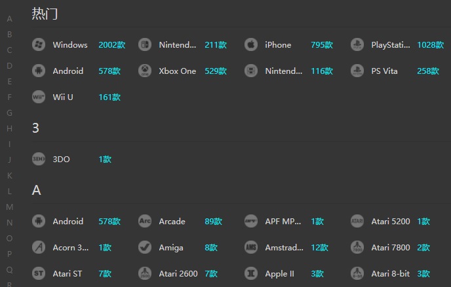The height and width of the screenshot is (287, 451).
Task: Jump to letter M in index sidebar
Action: 9,207
